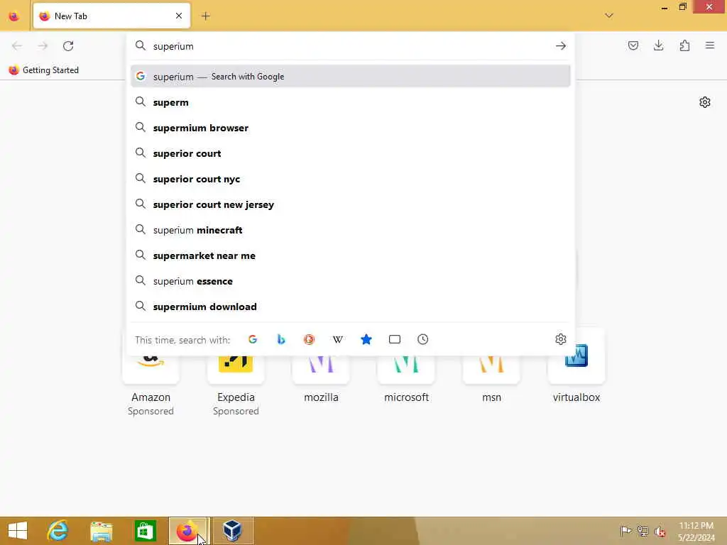The height and width of the screenshot is (545, 727).
Task: Close the New Tab tab
Action: pyautogui.click(x=179, y=16)
